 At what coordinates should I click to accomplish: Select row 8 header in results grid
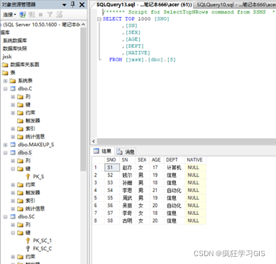[98, 221]
